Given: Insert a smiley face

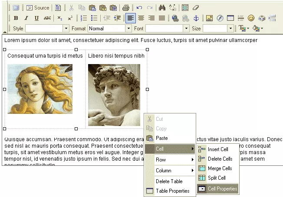Looking at the screenshot, I should pyautogui.click(x=251, y=18).
